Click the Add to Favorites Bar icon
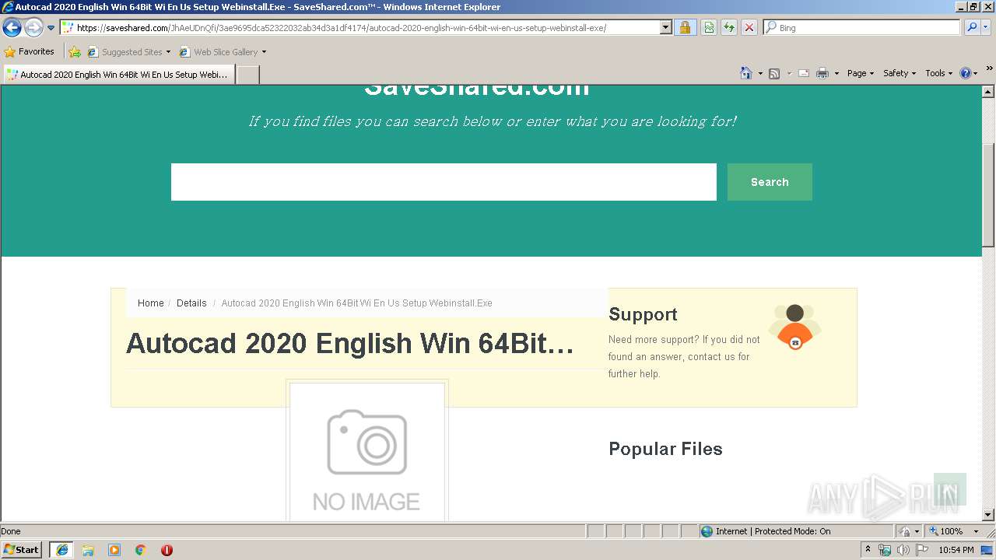996x560 pixels. [75, 52]
